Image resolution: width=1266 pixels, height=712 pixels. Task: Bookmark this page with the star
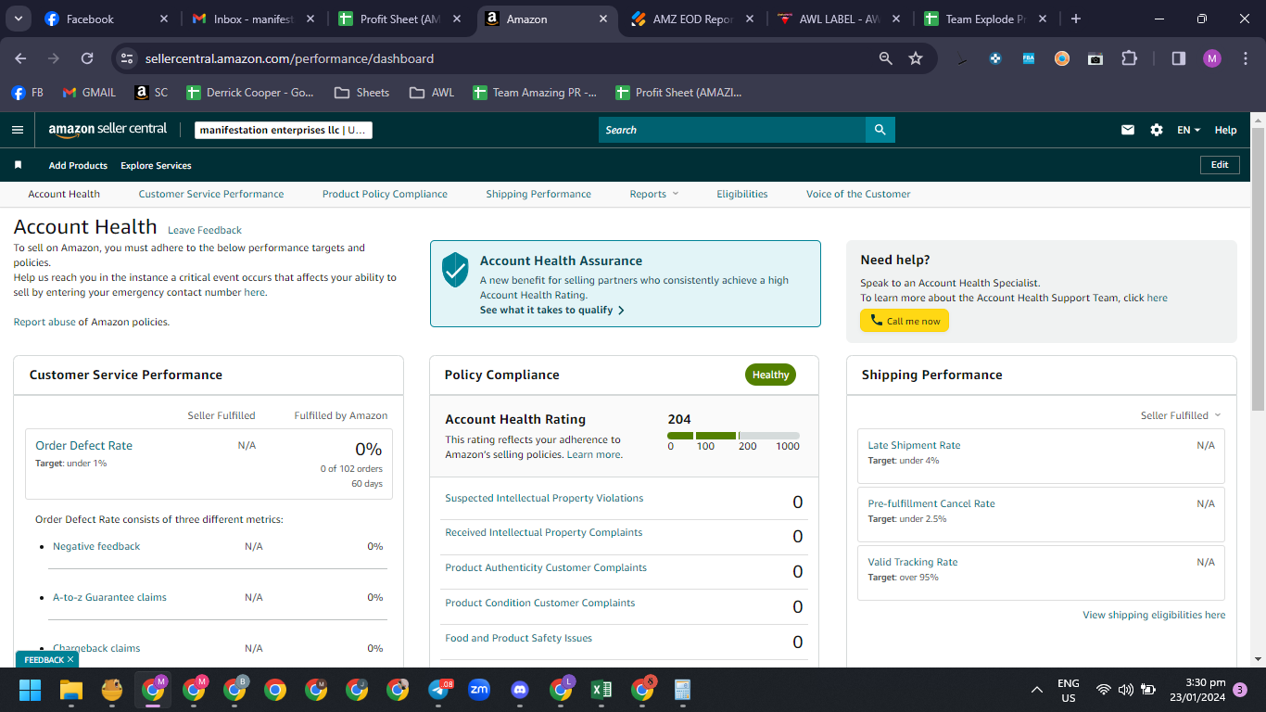point(916,58)
